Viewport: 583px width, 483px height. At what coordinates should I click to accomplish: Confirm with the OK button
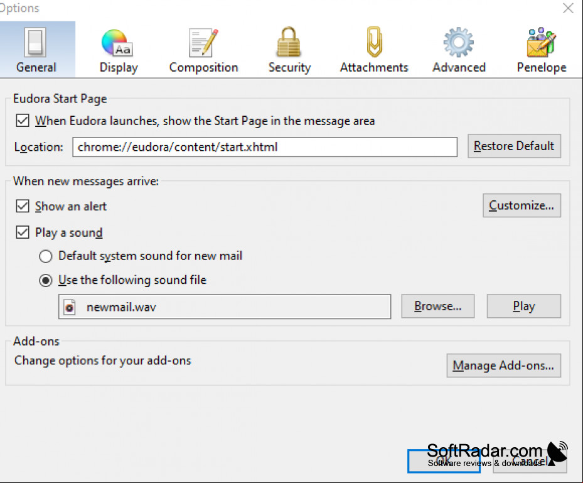tap(444, 462)
